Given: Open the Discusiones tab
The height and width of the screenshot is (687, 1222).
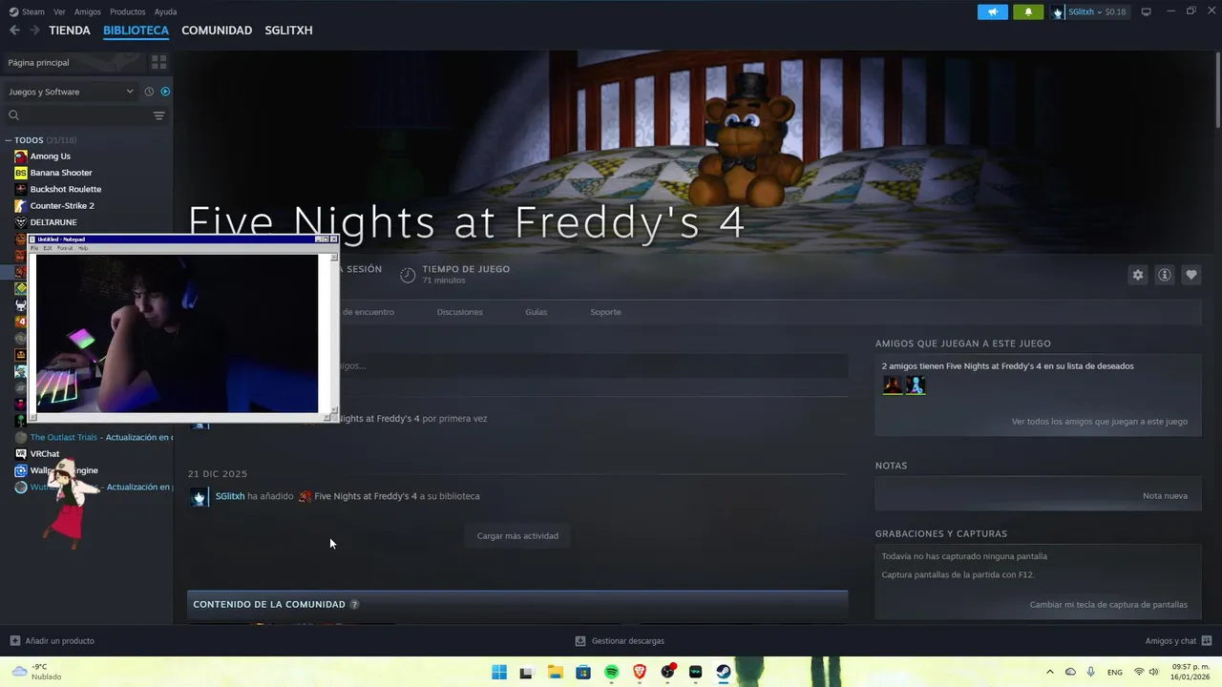Looking at the screenshot, I should pos(459,312).
